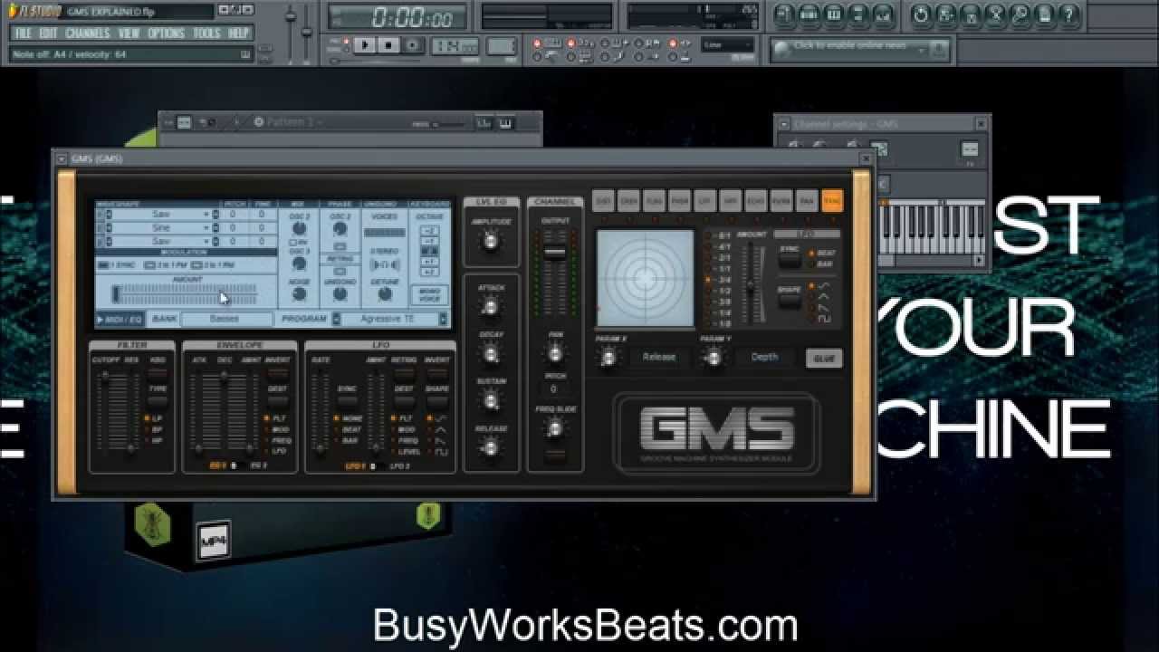1159x652 pixels.
Task: Select the HPF effect tab in GMS
Action: point(731,201)
